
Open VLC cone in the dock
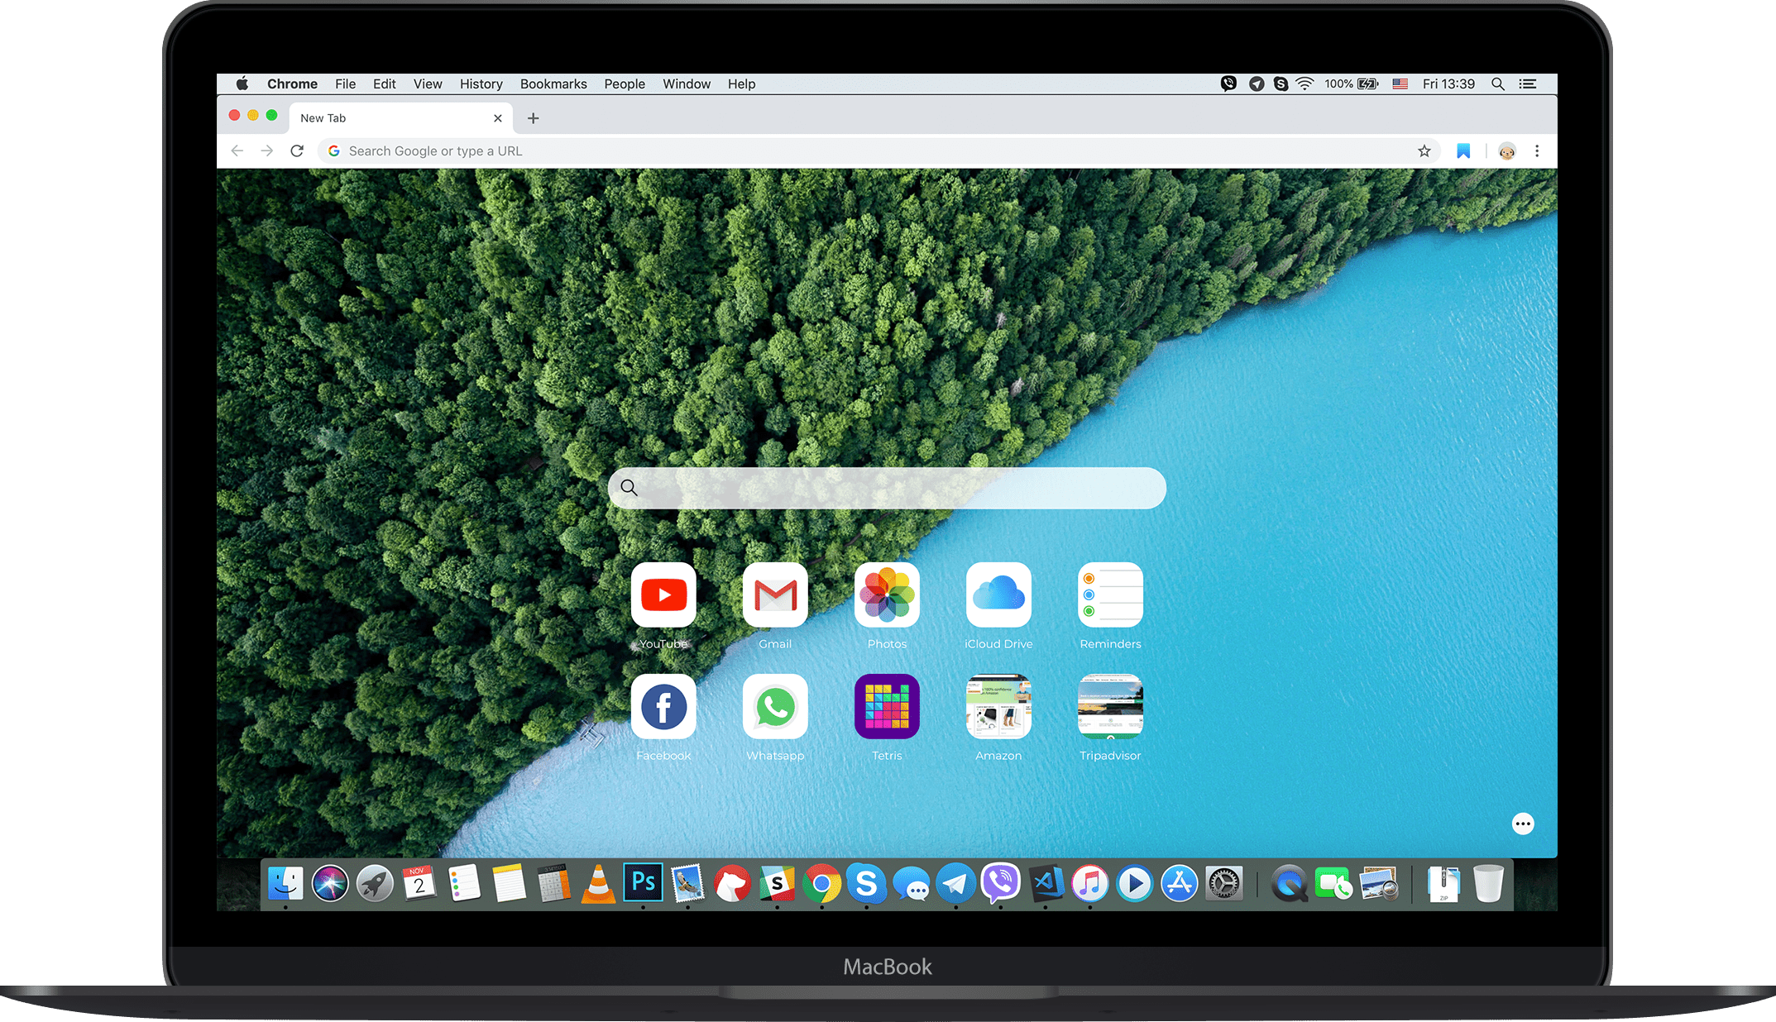click(598, 884)
